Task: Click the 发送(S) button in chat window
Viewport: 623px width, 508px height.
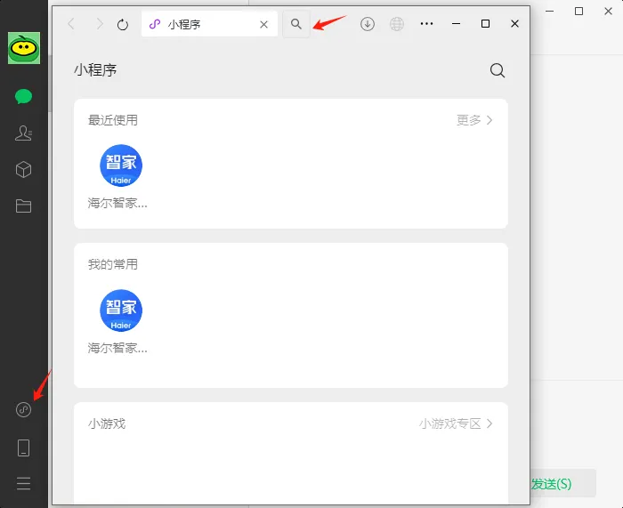Action: (x=562, y=483)
